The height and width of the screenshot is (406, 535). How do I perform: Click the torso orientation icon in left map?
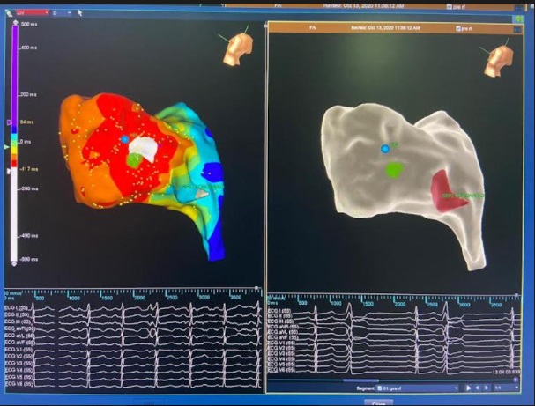tap(234, 48)
